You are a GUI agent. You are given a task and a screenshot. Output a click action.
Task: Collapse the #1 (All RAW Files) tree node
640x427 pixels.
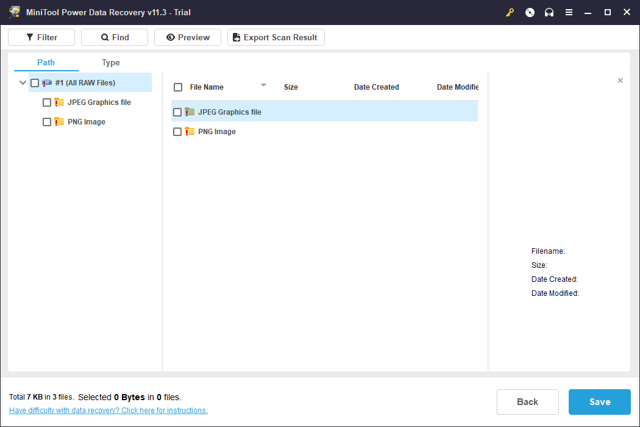coord(23,83)
